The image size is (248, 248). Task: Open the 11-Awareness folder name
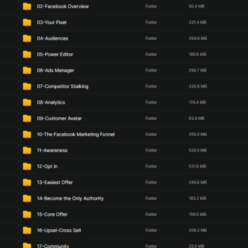pyautogui.click(x=52, y=151)
